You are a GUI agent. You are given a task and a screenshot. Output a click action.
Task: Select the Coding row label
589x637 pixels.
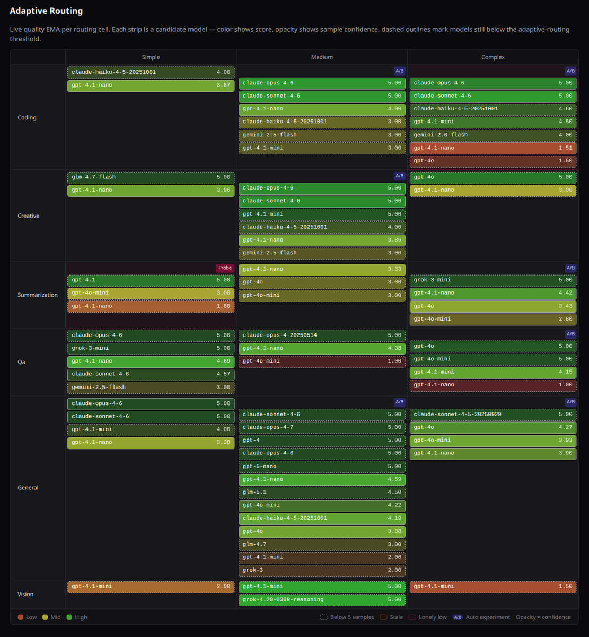(x=27, y=117)
